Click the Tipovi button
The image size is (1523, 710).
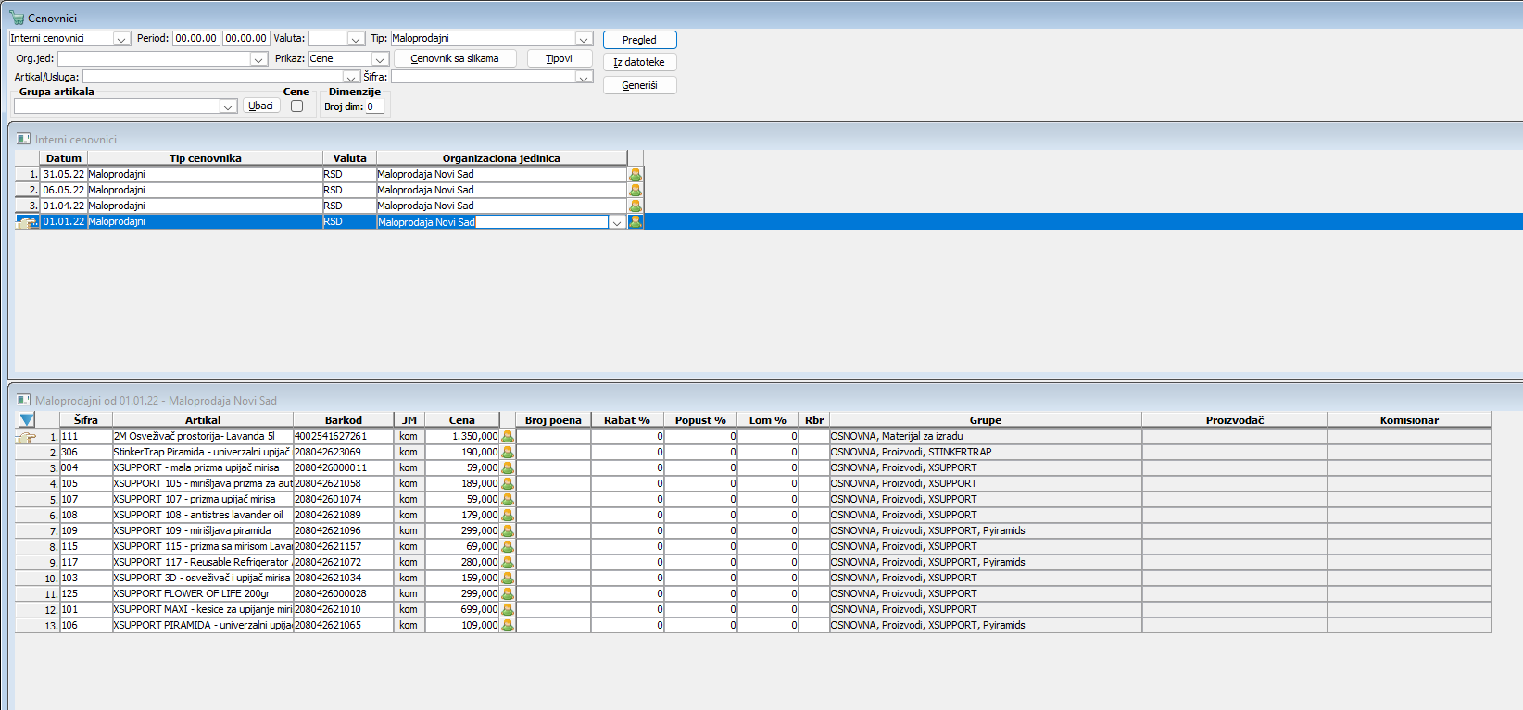[560, 58]
